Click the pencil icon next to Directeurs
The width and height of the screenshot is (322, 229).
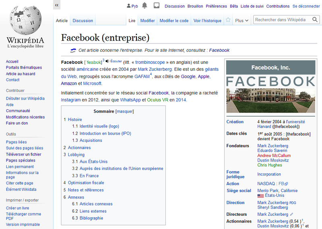point(292,215)
